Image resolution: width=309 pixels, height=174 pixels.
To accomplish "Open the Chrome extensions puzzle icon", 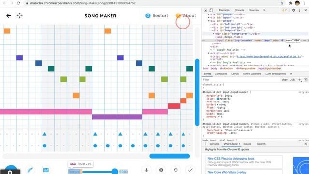I will (x=290, y=3).
